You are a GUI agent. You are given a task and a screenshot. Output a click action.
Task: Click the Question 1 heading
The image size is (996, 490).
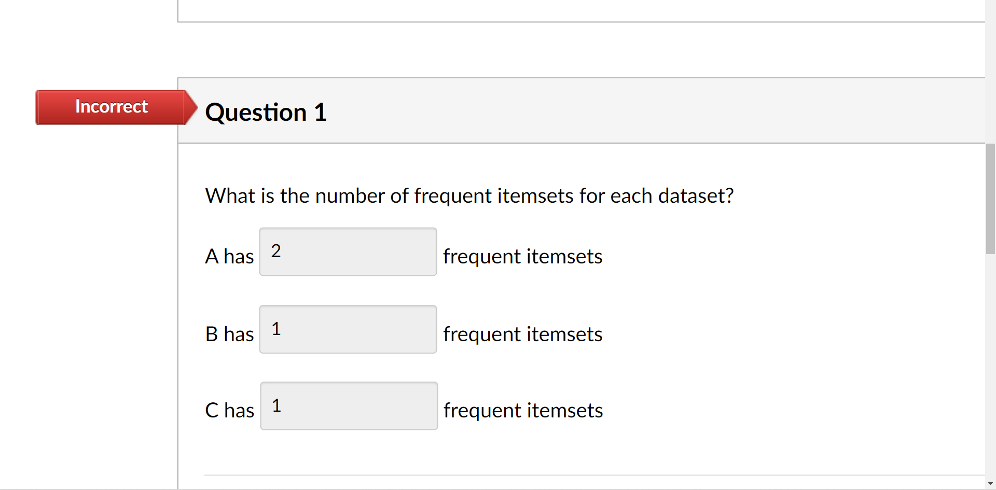(266, 112)
